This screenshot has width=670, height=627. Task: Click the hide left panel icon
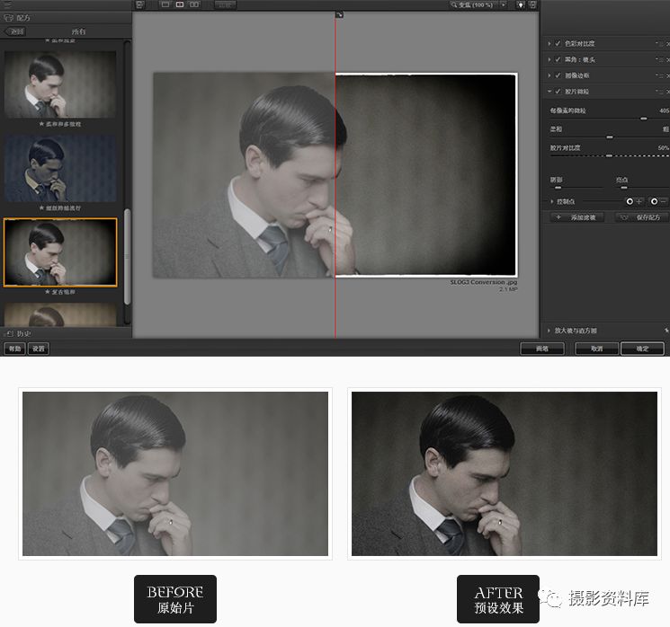[140, 4]
